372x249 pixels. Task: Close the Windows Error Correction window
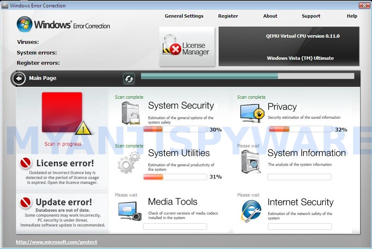364,5
